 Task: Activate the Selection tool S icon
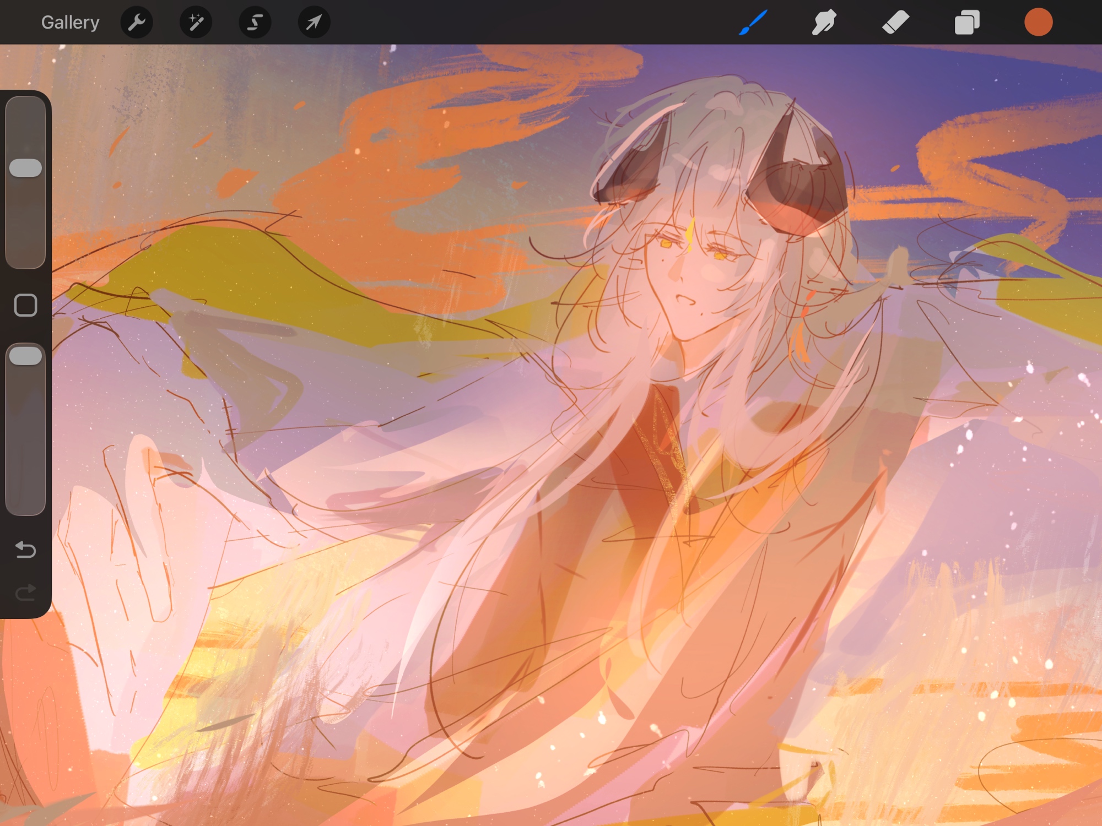coord(255,23)
